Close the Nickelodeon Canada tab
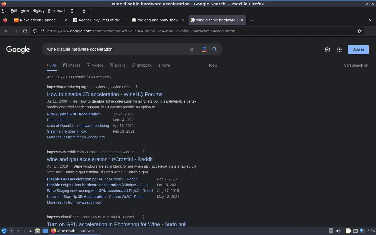Image resolution: width=376 pixels, height=235 pixels. pyautogui.click(x=66, y=20)
